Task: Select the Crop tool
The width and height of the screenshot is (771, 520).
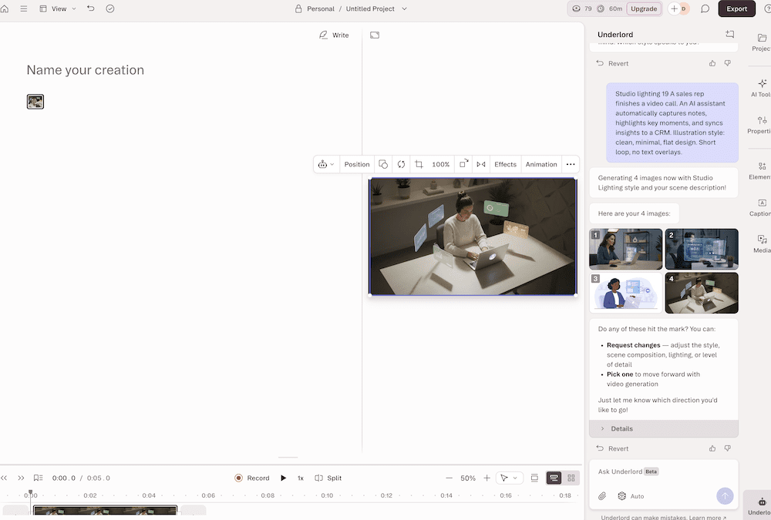Action: (419, 164)
